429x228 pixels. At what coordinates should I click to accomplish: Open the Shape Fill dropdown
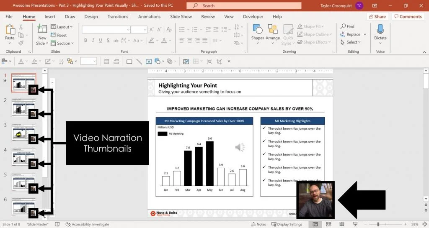310,26
